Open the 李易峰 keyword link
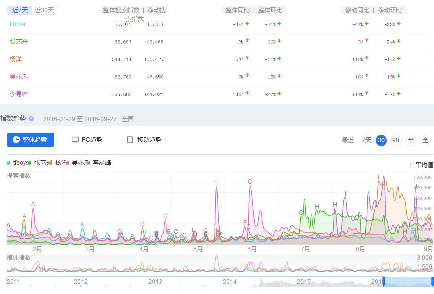 coord(19,94)
